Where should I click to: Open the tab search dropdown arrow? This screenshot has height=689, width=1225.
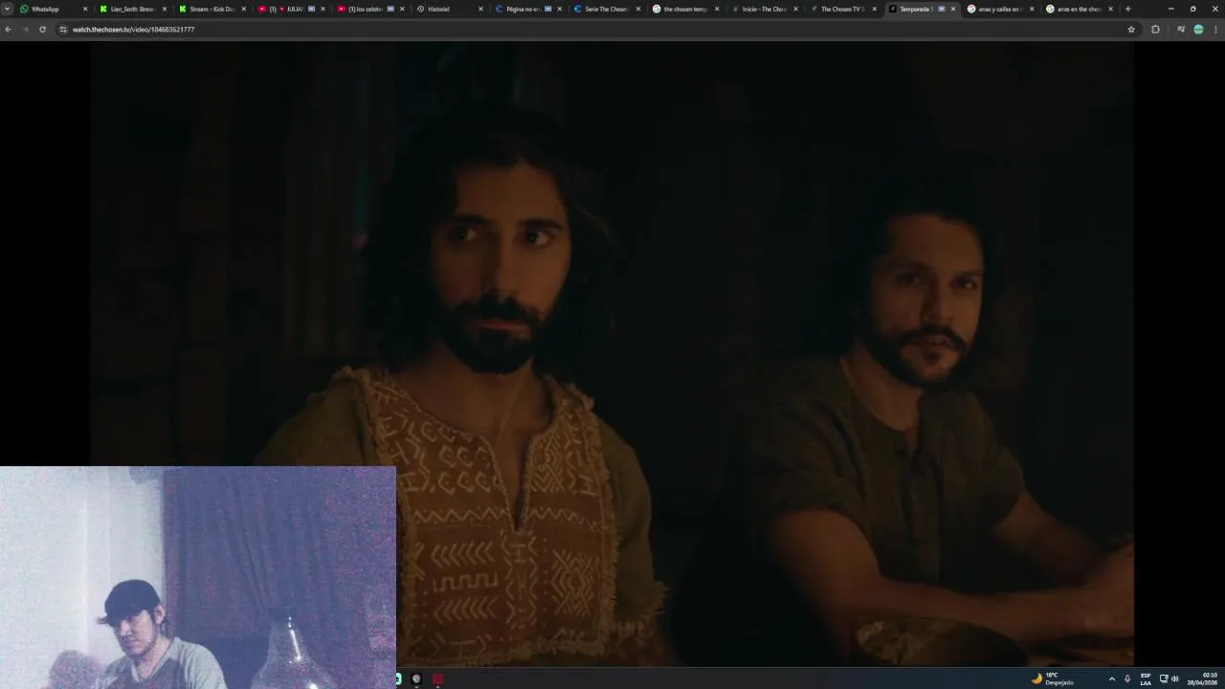click(8, 9)
